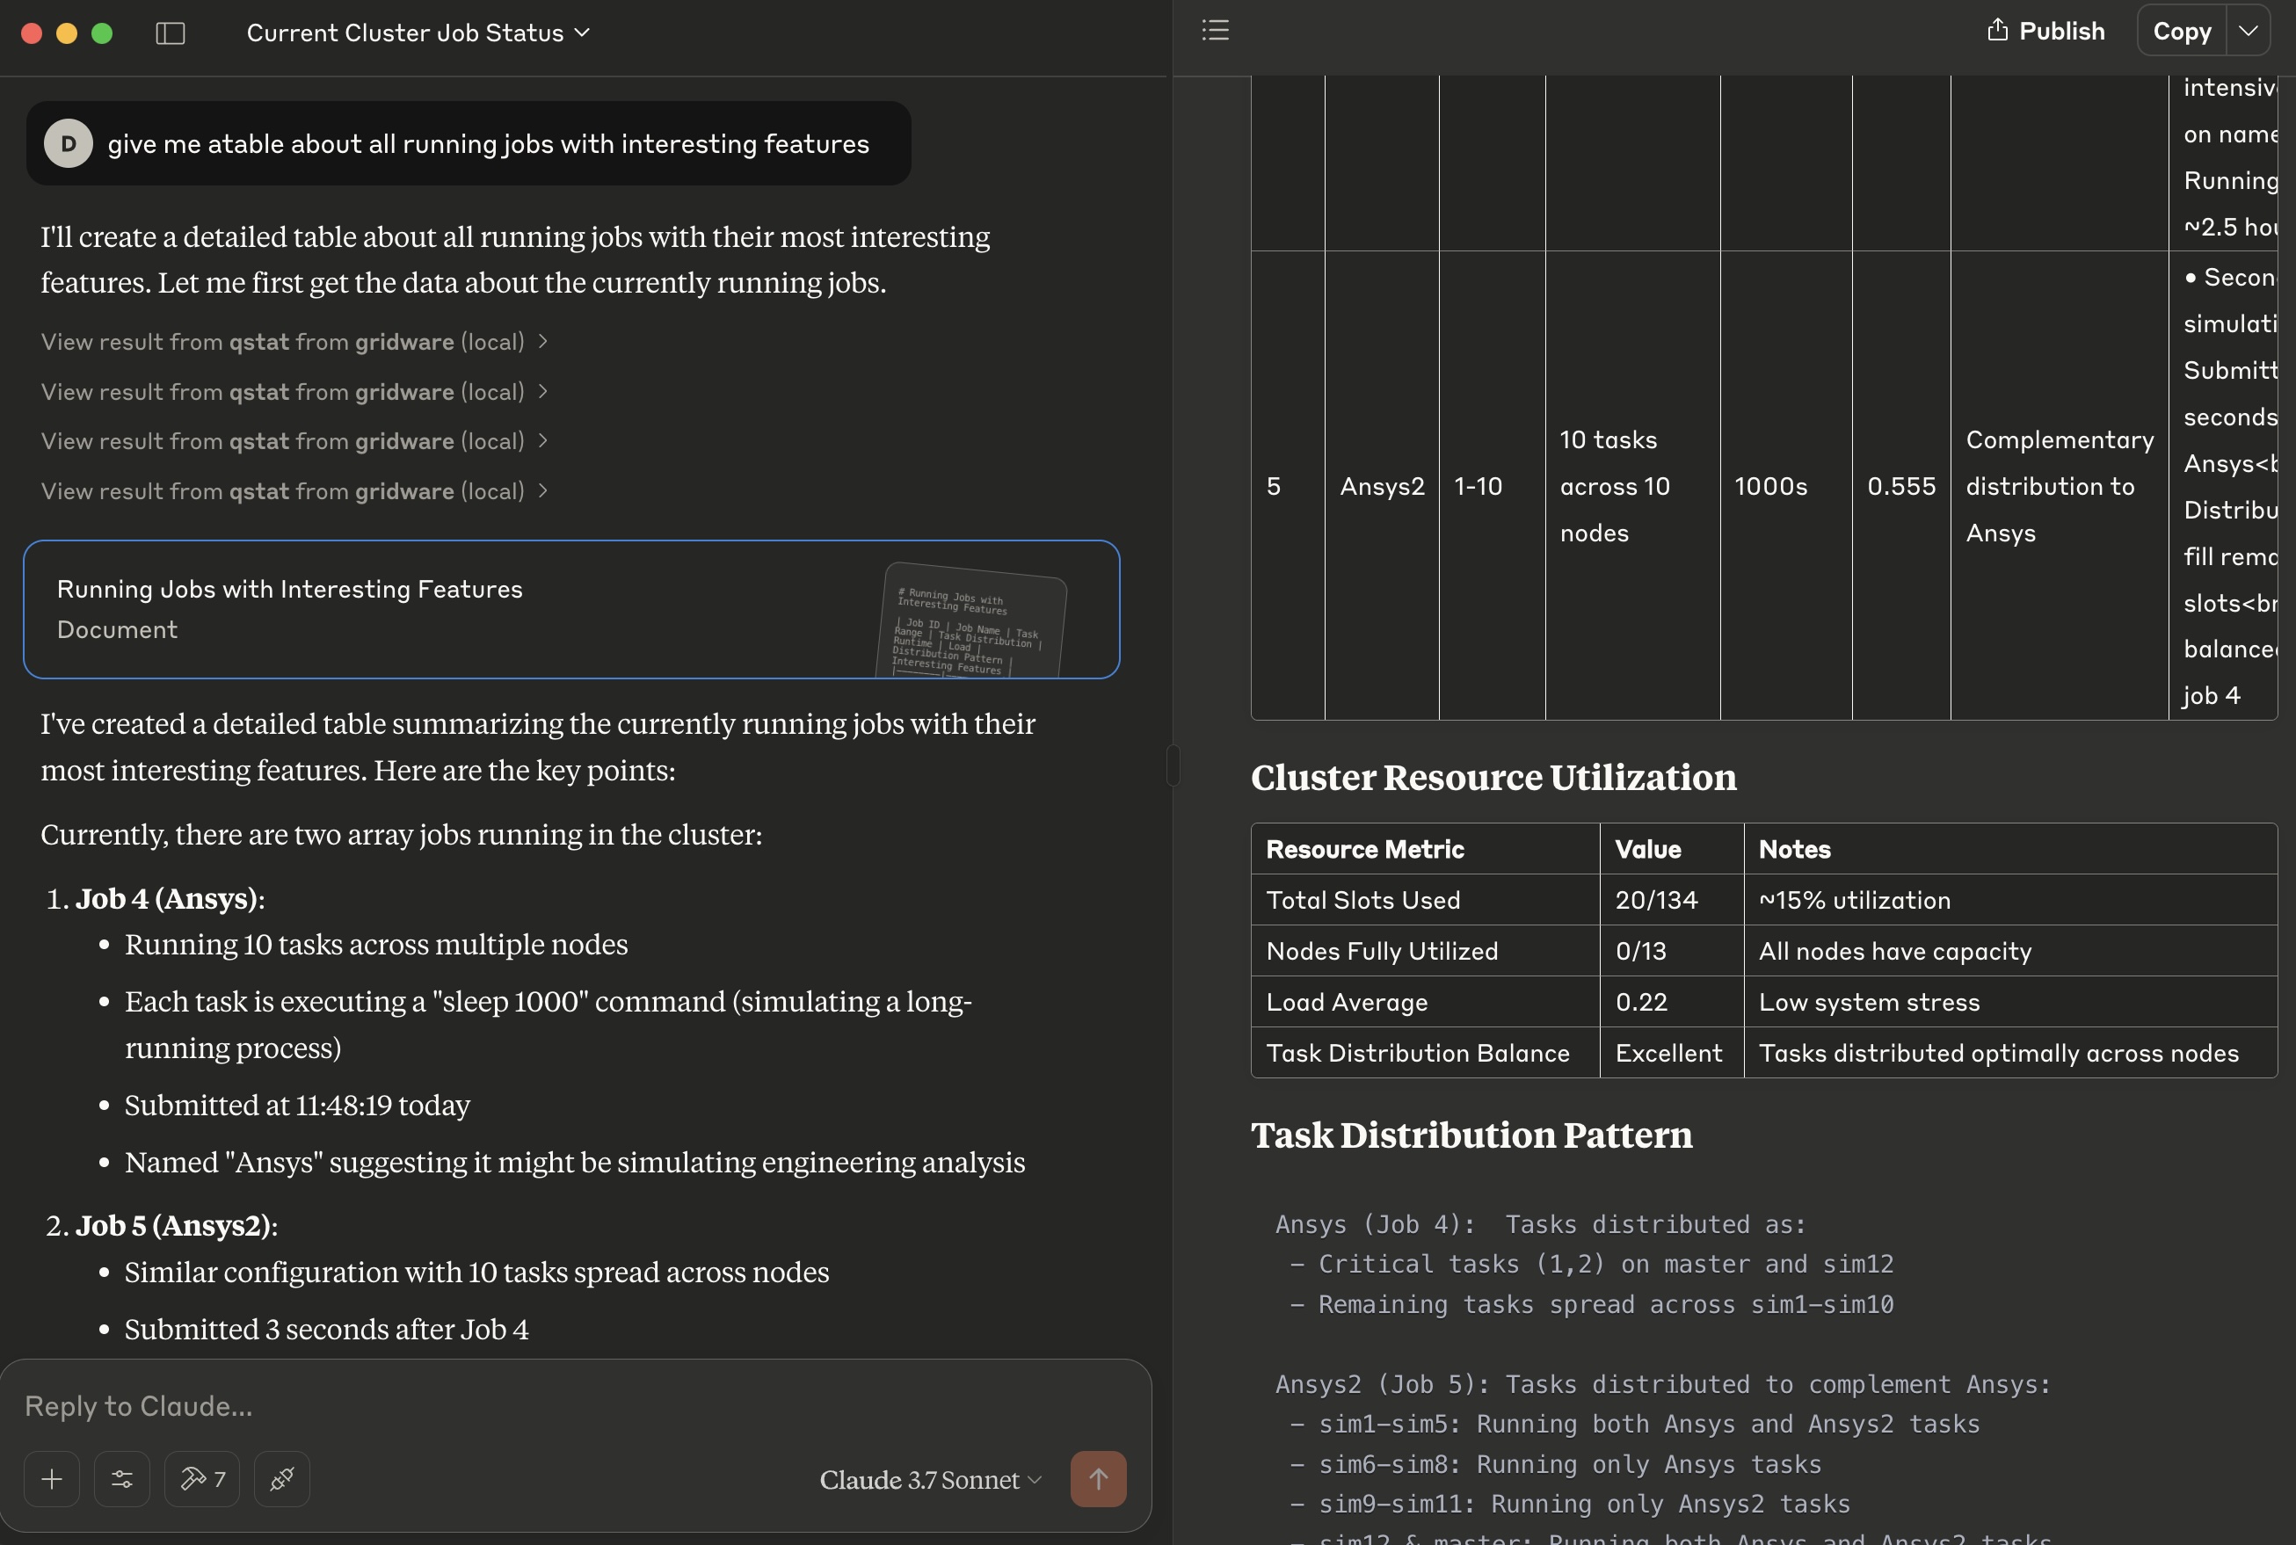Expand the fourth qstat result row

click(x=294, y=491)
